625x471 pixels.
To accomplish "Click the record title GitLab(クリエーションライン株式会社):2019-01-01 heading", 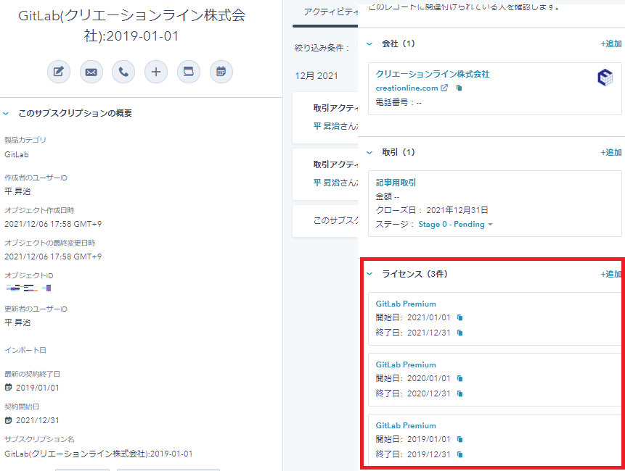I will [x=131, y=26].
